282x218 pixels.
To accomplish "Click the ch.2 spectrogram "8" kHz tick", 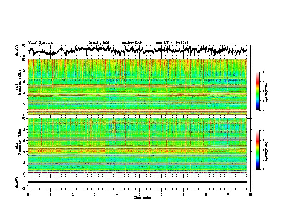I will point(25,130).
